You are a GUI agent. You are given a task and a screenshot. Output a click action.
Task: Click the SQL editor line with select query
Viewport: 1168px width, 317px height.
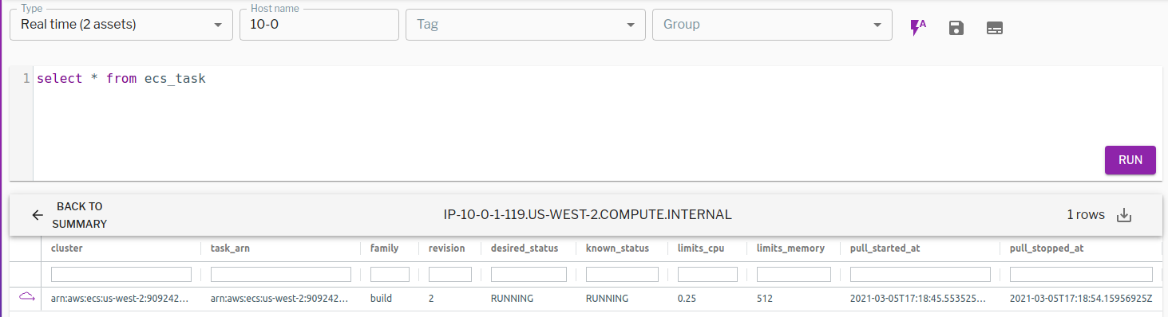tap(597, 79)
